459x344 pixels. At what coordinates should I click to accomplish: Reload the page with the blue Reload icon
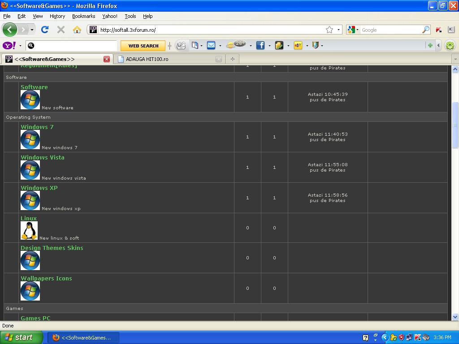tap(45, 30)
